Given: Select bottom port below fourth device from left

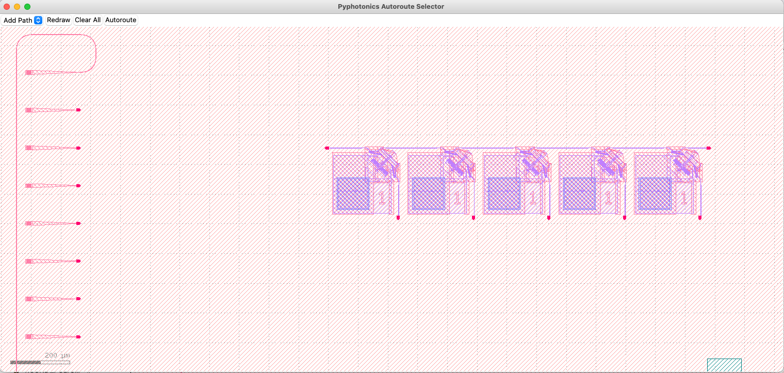Looking at the screenshot, I should [x=625, y=218].
